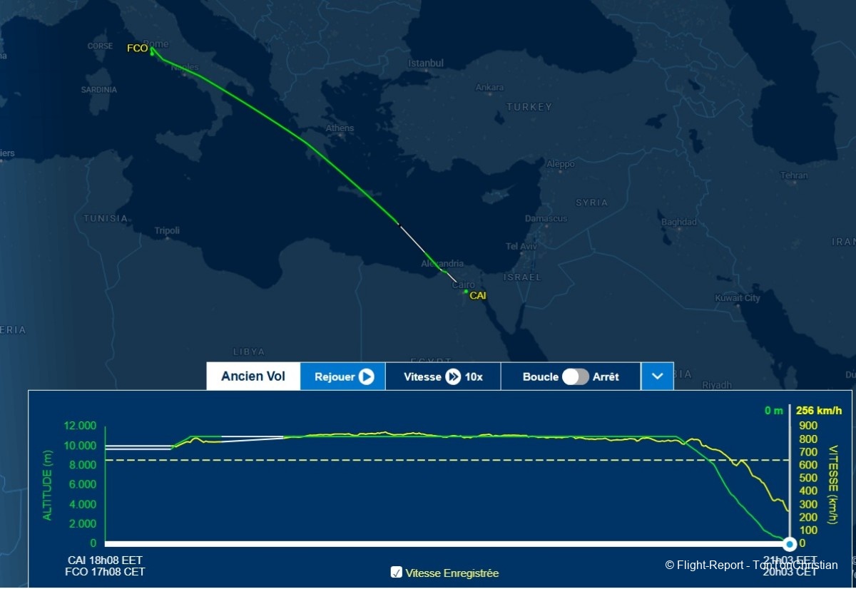Select the Ancien Vol tab
Image resolution: width=856 pixels, height=589 pixels.
tap(253, 377)
